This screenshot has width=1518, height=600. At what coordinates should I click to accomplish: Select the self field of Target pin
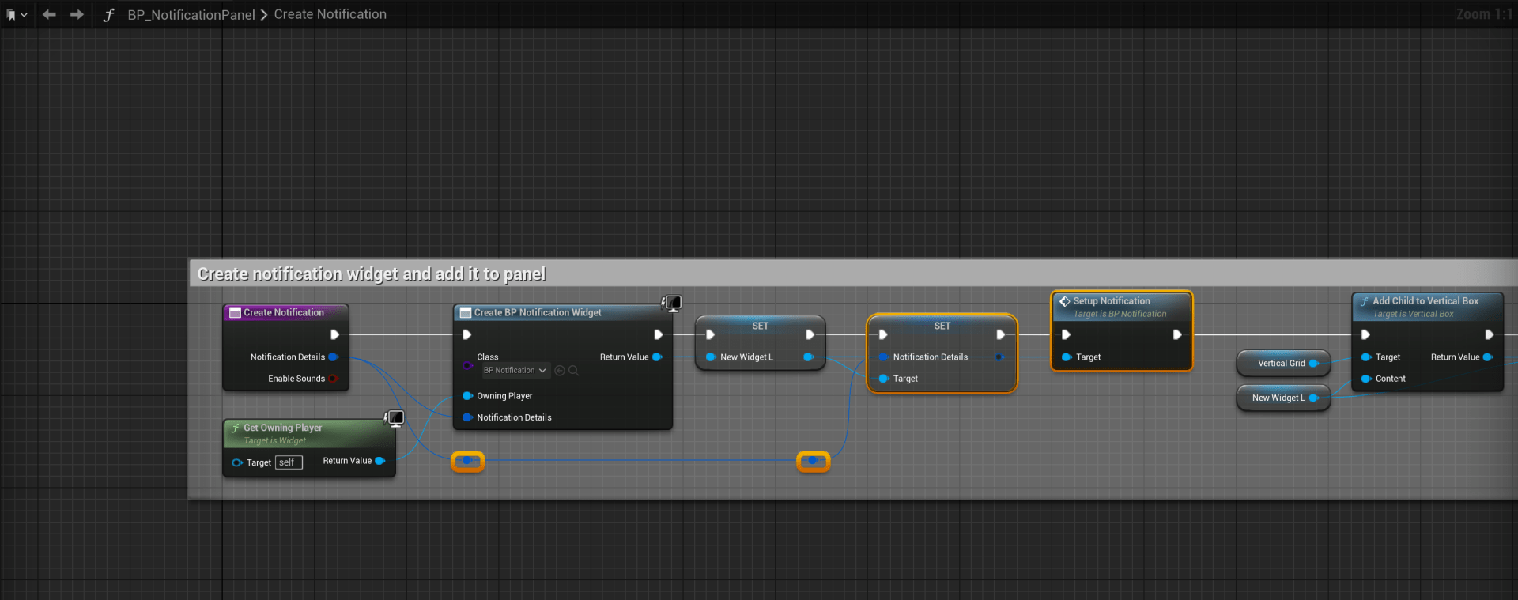288,462
